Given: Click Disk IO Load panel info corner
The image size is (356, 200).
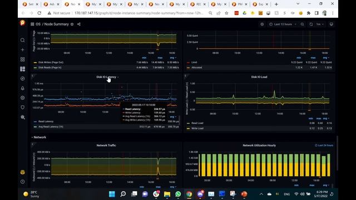Looking at the screenshot, I should click(185, 76).
